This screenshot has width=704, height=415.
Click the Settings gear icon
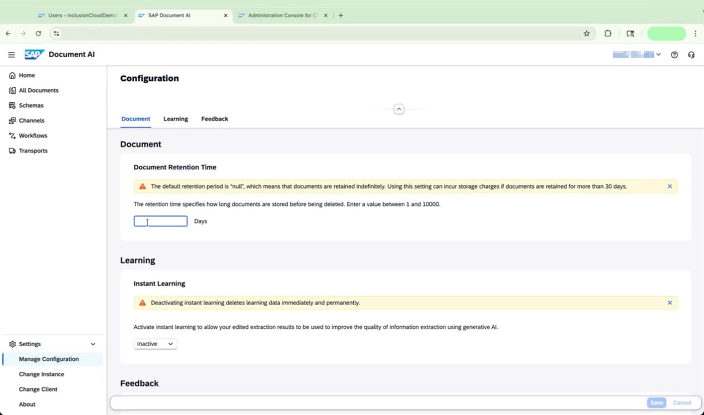[x=12, y=344]
